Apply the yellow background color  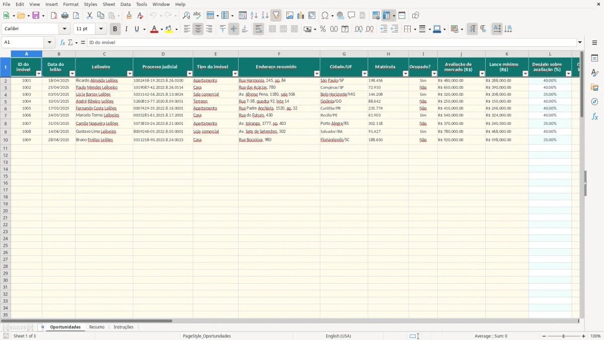point(169,29)
